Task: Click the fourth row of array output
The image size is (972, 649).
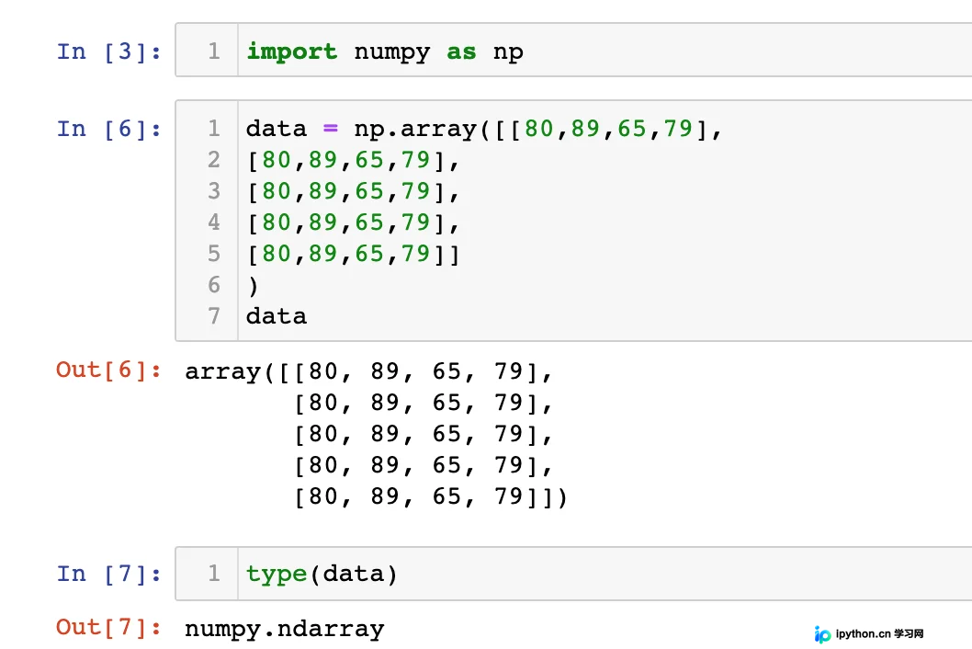Action: 424,465
